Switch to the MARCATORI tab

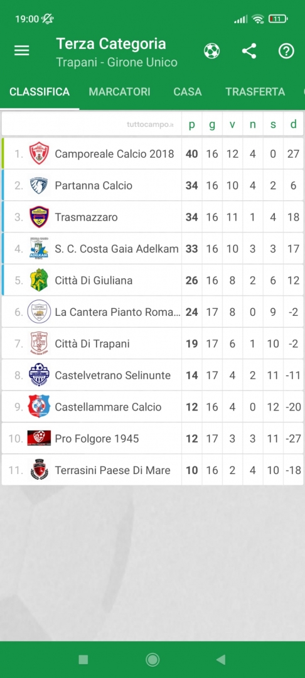click(120, 92)
